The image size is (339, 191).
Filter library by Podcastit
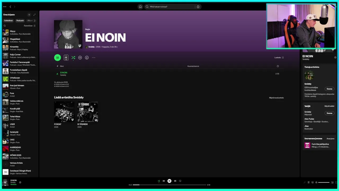pos(20,20)
